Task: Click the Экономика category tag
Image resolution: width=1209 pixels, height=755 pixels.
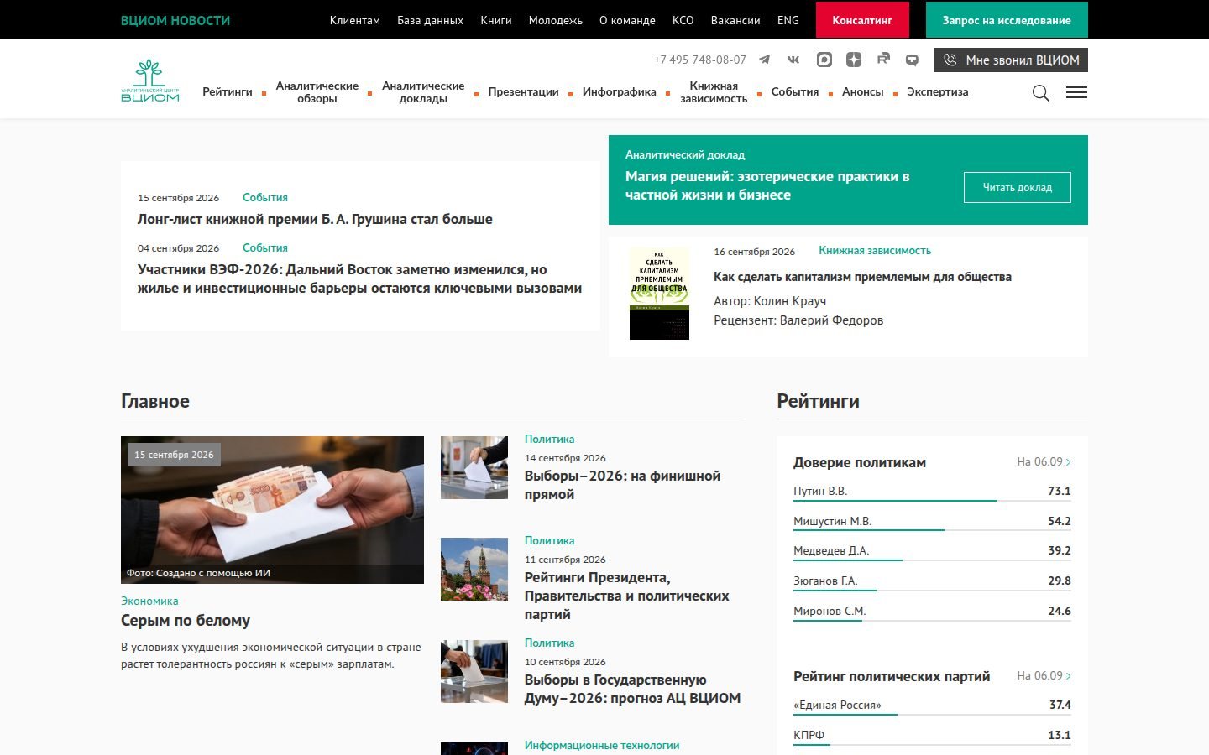Action: click(x=149, y=601)
